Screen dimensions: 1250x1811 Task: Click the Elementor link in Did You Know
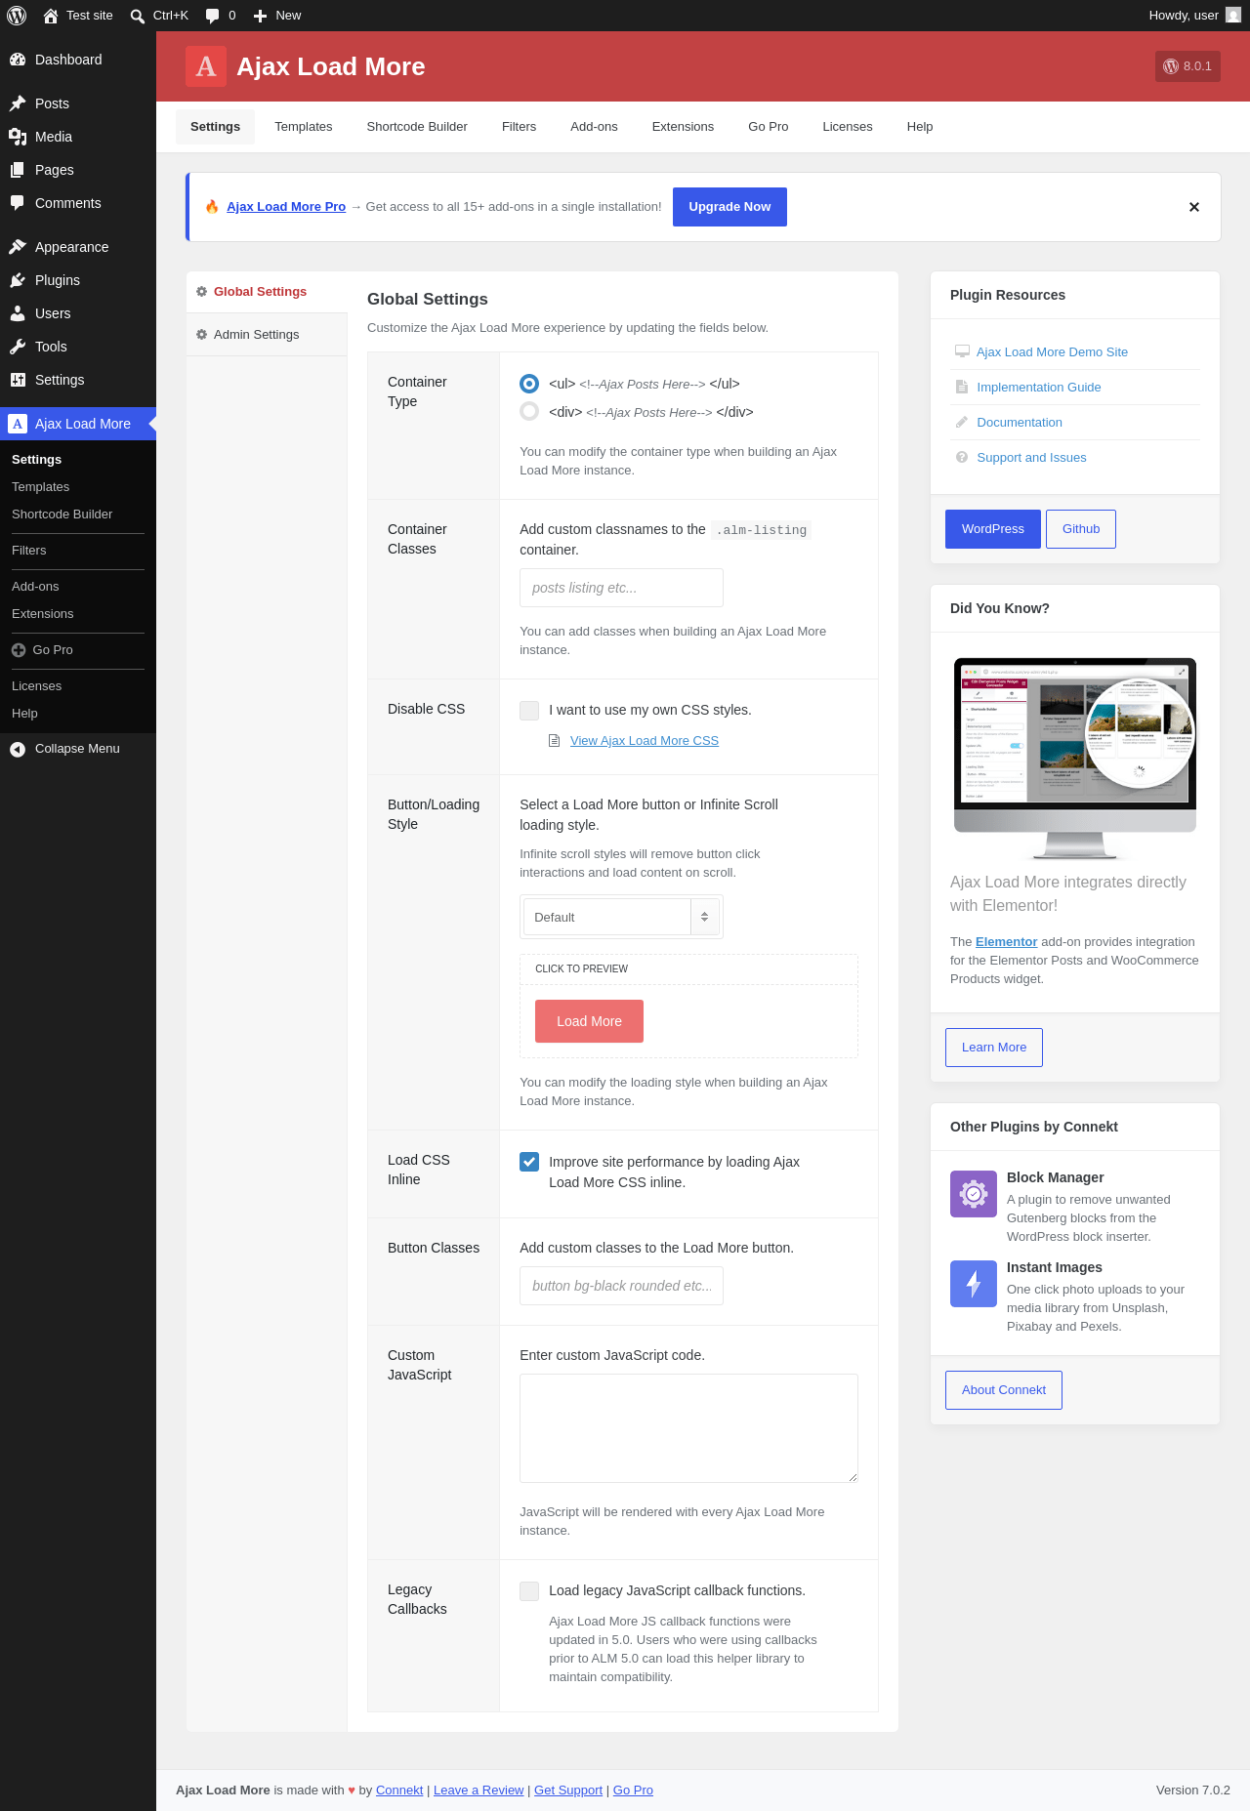(1006, 942)
